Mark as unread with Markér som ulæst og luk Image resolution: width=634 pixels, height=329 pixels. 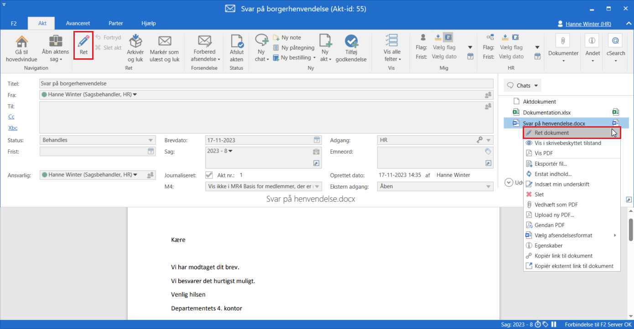165,49
